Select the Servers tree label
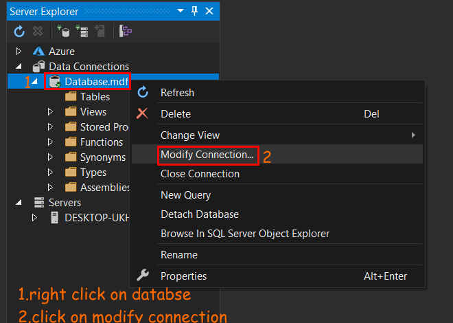This screenshot has width=453, height=323. 65,203
